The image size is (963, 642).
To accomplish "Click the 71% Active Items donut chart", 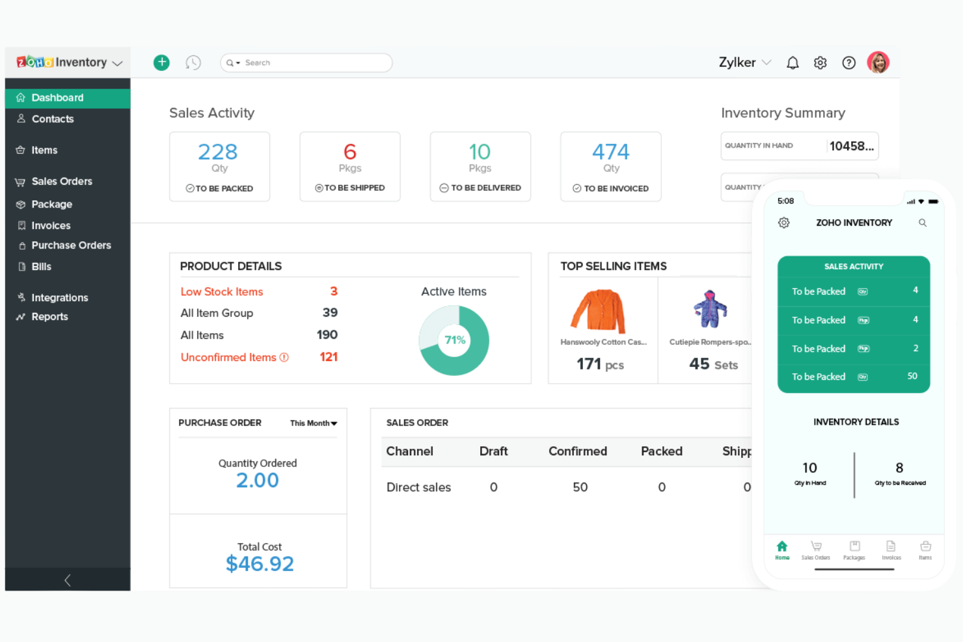I will point(454,340).
